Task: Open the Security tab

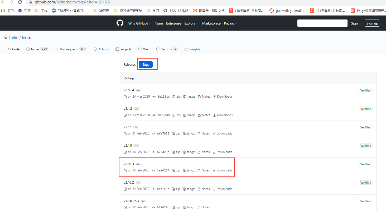Action: pos(167,49)
